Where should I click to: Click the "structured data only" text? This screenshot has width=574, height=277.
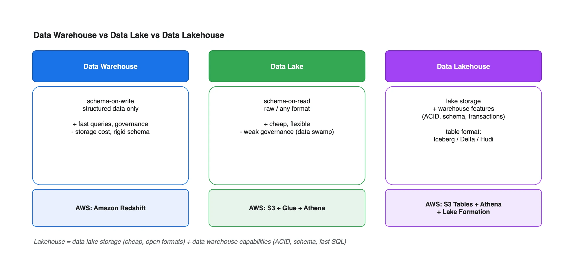[111, 109]
